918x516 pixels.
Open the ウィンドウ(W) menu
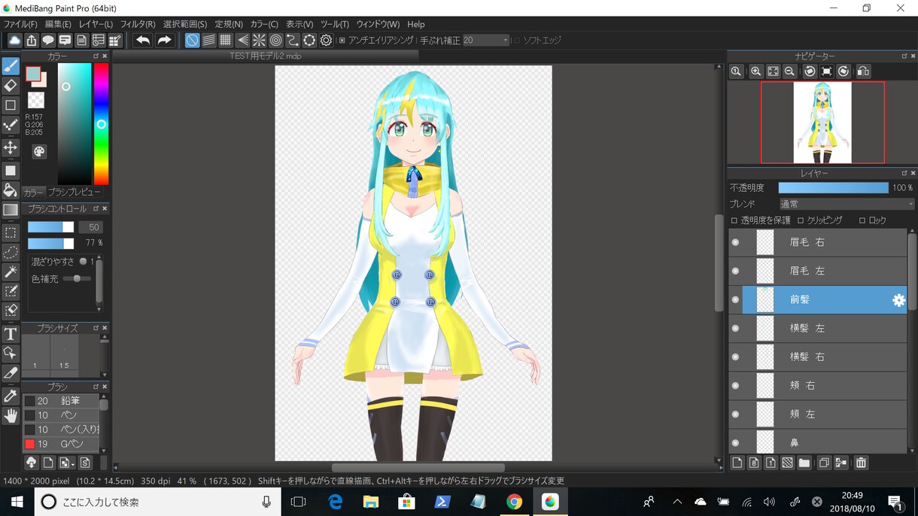[x=378, y=24]
